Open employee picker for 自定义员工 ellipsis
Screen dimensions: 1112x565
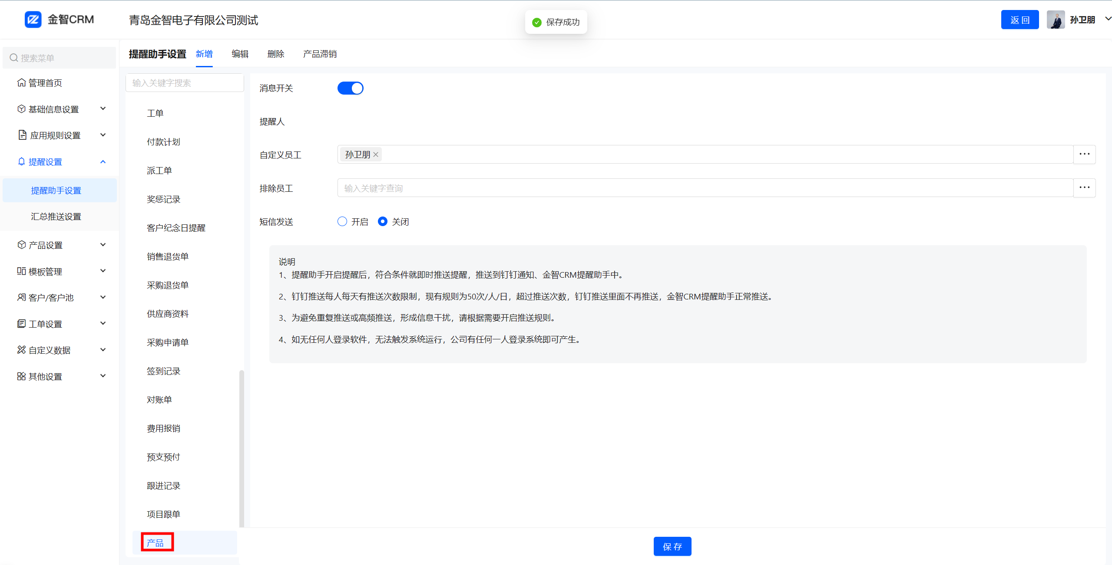point(1084,154)
